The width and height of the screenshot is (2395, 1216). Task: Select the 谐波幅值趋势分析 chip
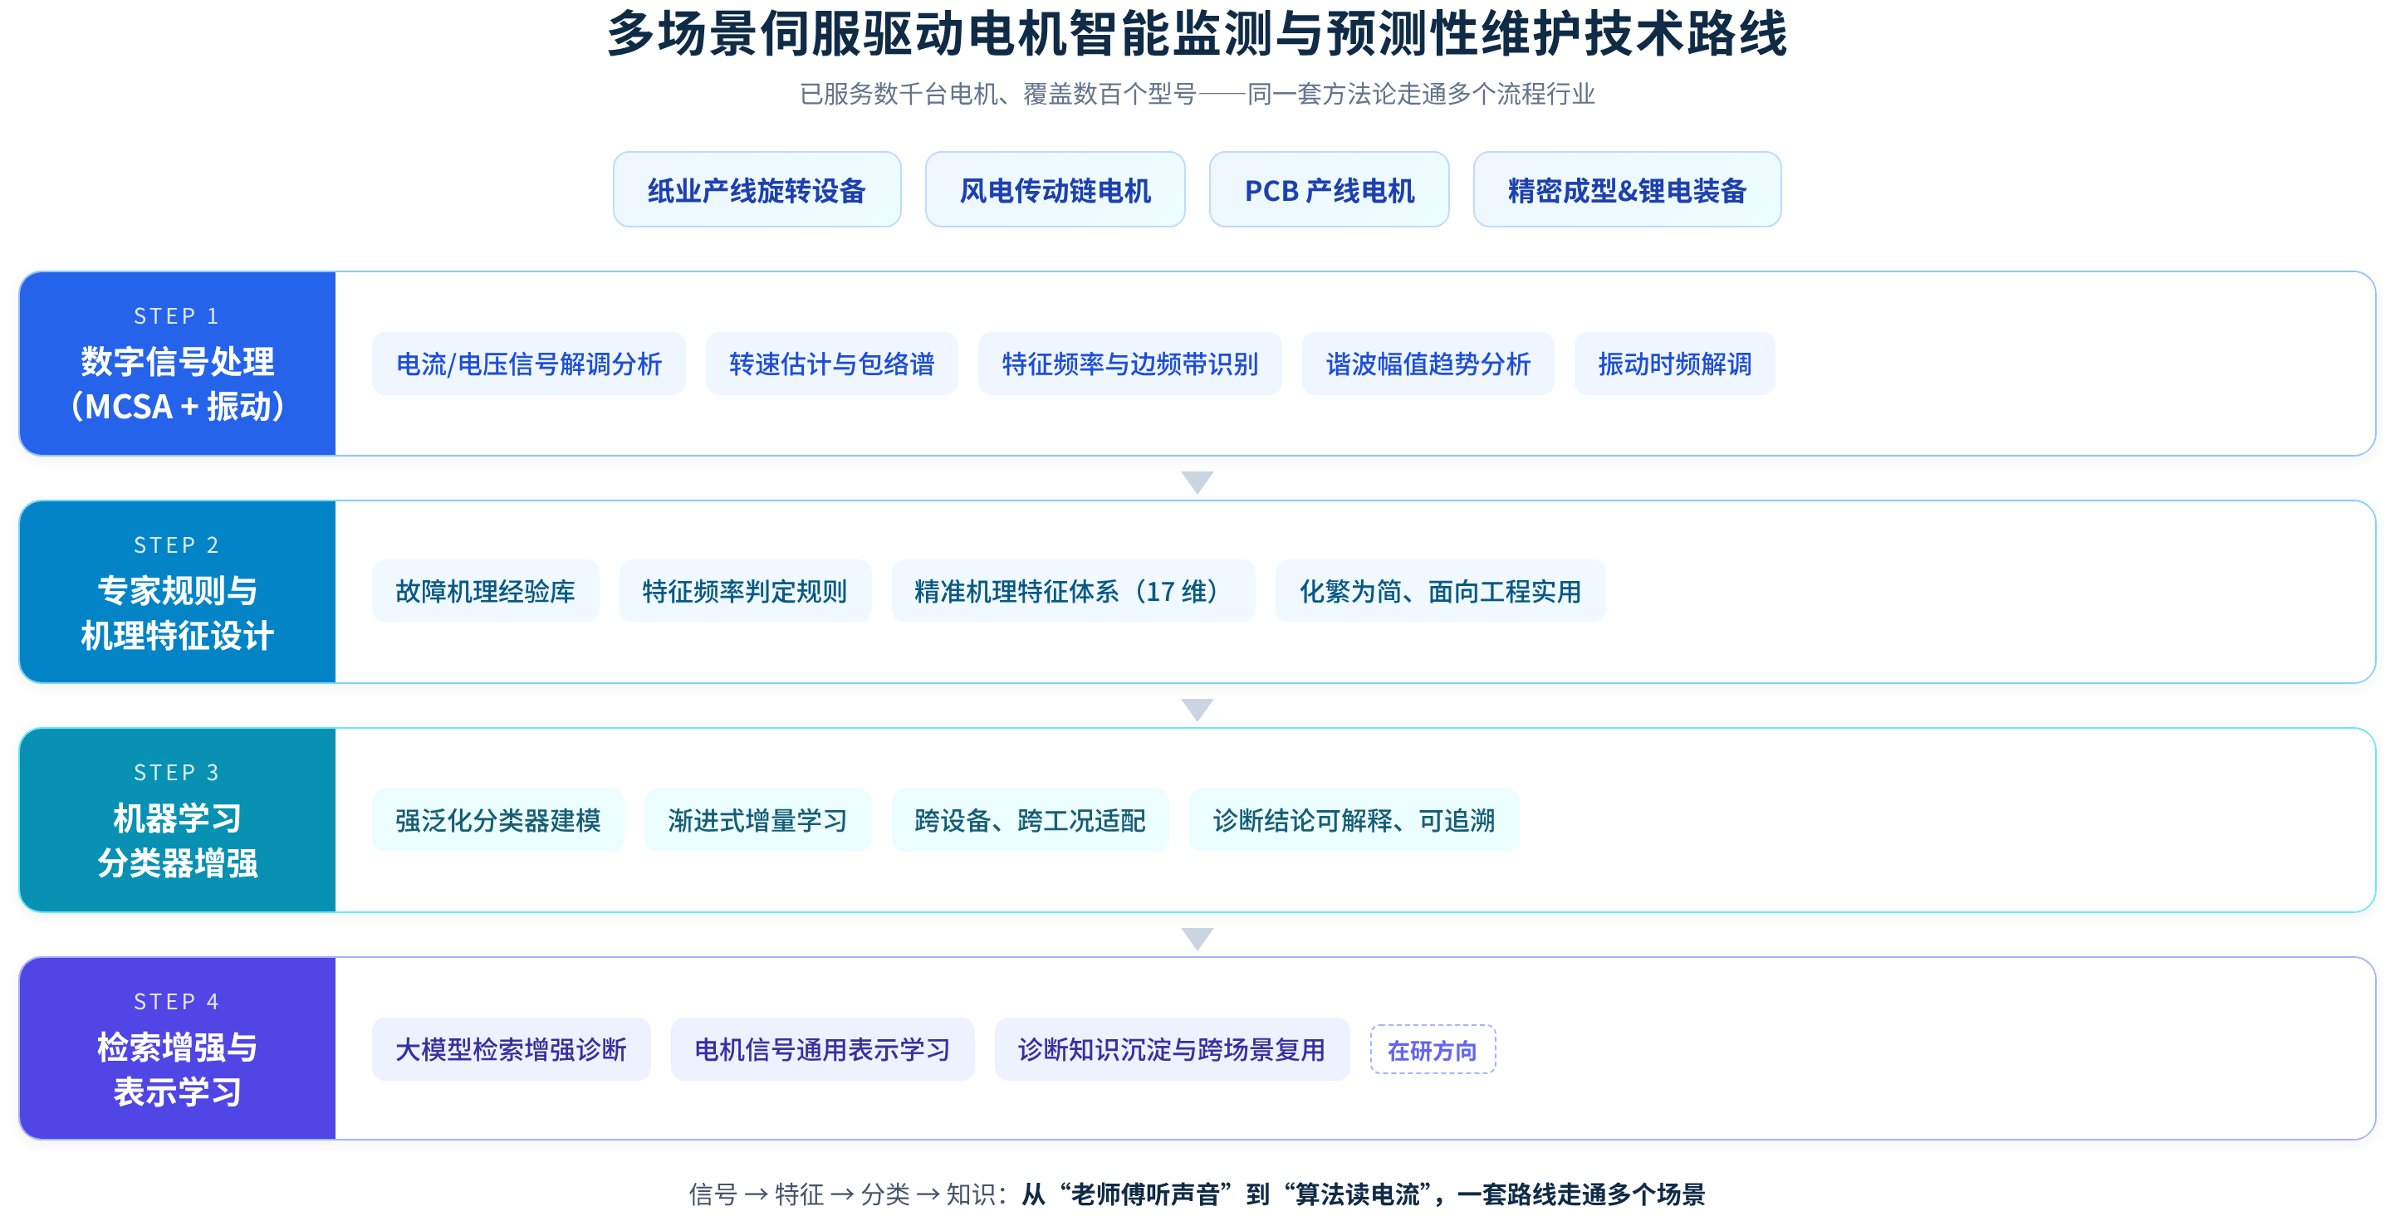point(1428,364)
